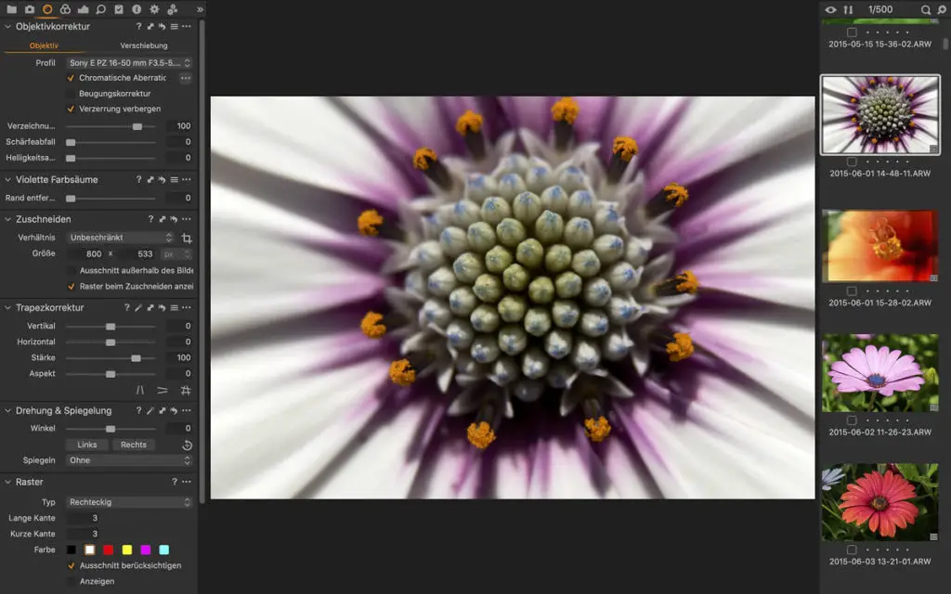The height and width of the screenshot is (594, 951).
Task: Select the red gerbera thumbnail 2015-06-03 13-21-01
Action: click(880, 502)
